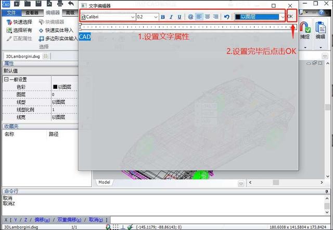Click the 偏移(w) command option
Image resolution: width=333 pixels, height=230 pixels.
[42, 220]
